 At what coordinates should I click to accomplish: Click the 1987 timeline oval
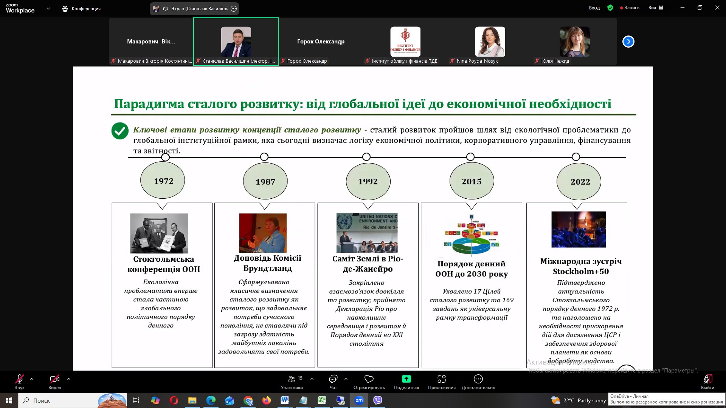click(x=265, y=181)
